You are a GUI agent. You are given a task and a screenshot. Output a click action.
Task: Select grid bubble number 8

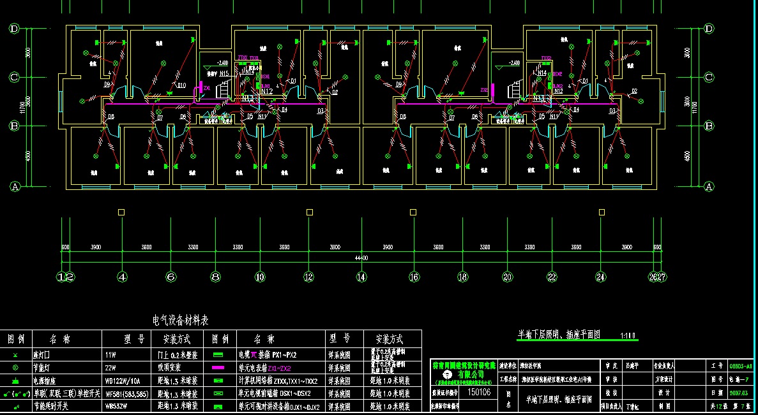coord(216,277)
